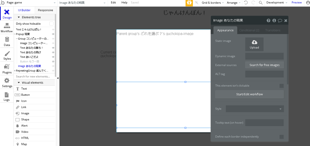This screenshot has height=146, width=310.
Task: Open the Logs section
Action: (7, 96)
